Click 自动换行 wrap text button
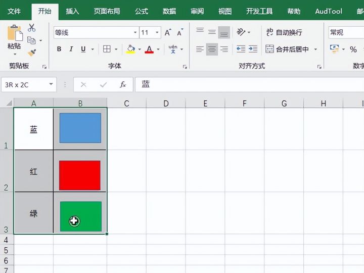The width and height of the screenshot is (364, 273). point(284,32)
